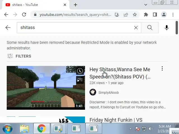This screenshot has width=179, height=134.
Task: Open the second result thumbnail
Action: (46, 120)
